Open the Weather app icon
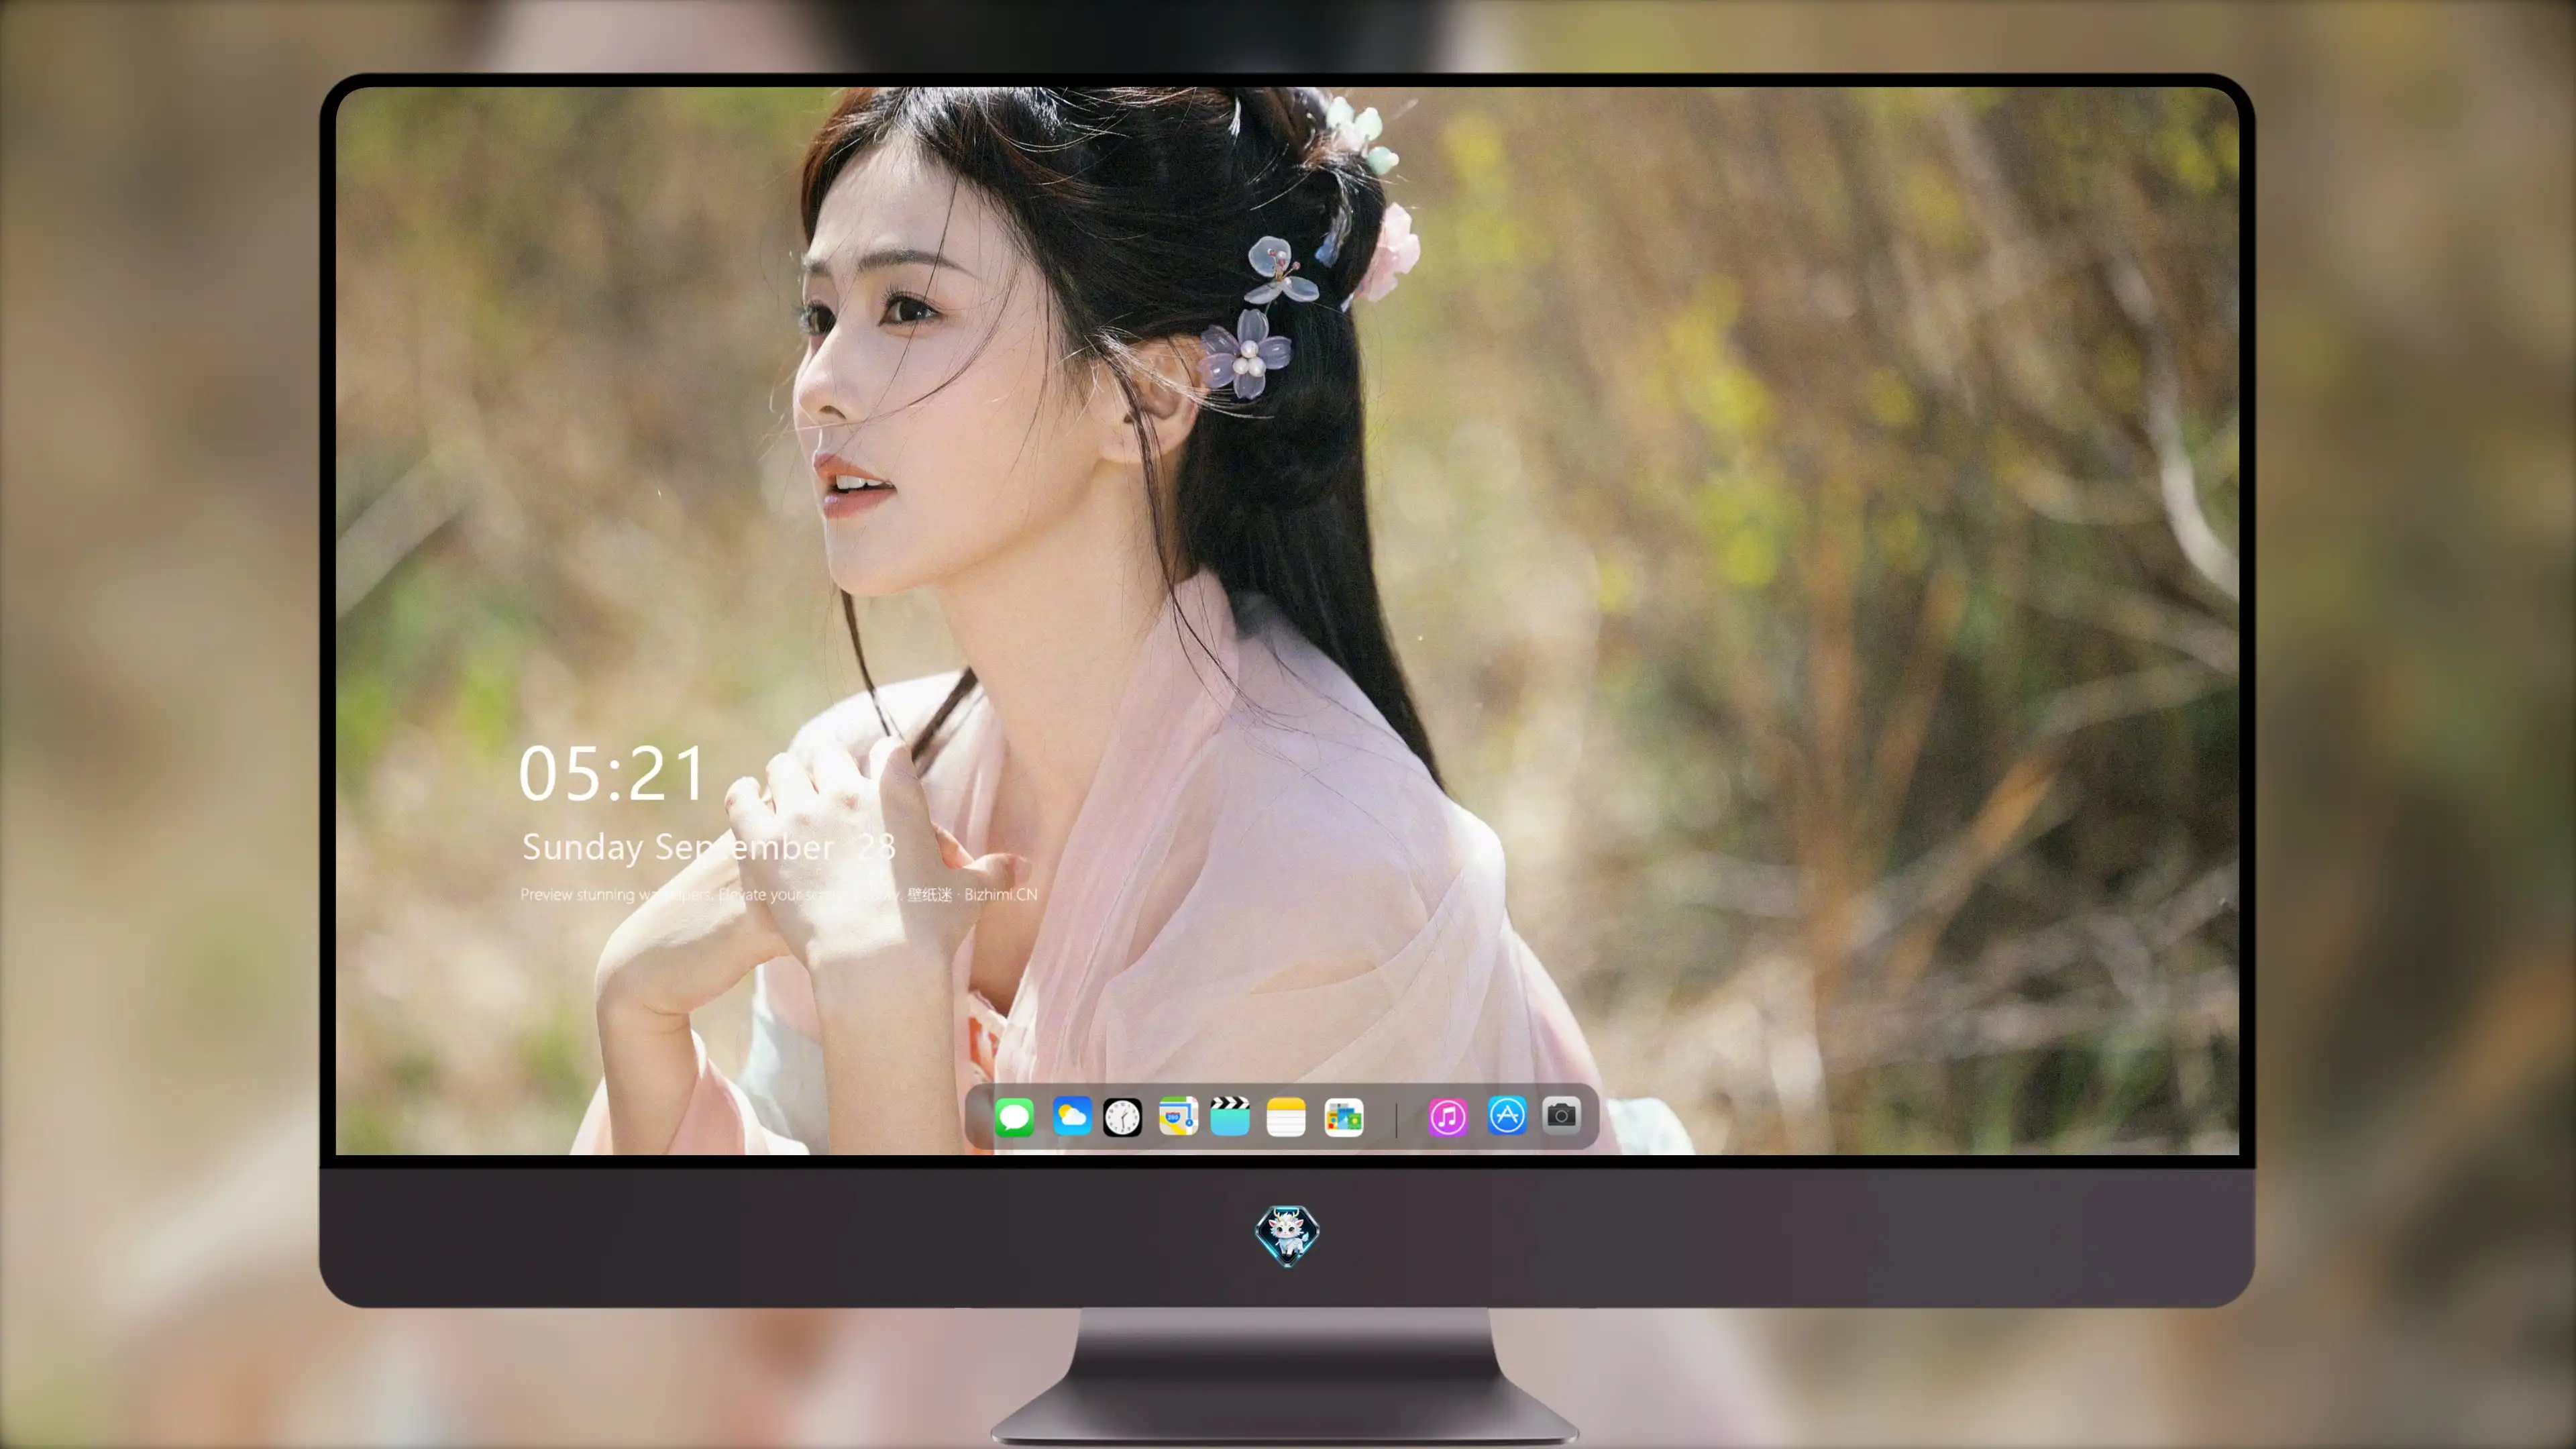Image resolution: width=2576 pixels, height=1449 pixels. click(x=1071, y=1116)
